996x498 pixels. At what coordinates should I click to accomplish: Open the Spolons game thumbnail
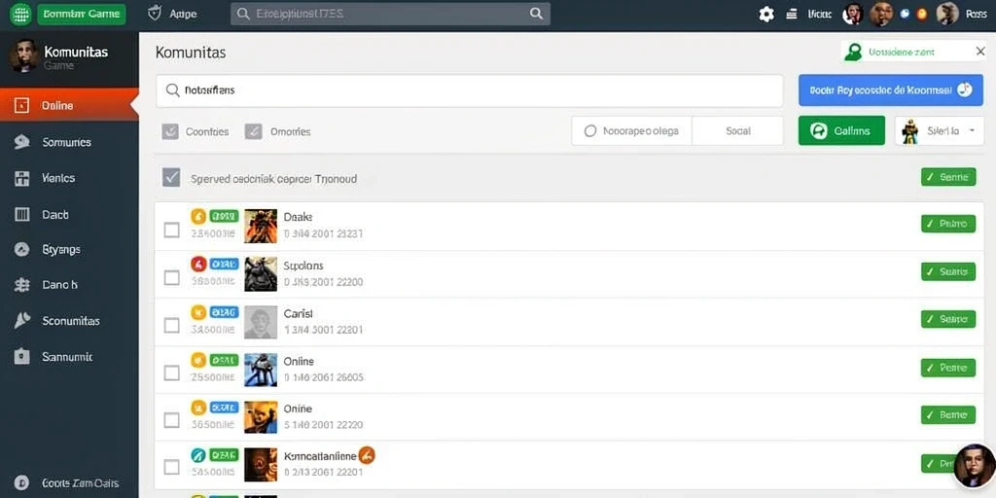pos(261,273)
